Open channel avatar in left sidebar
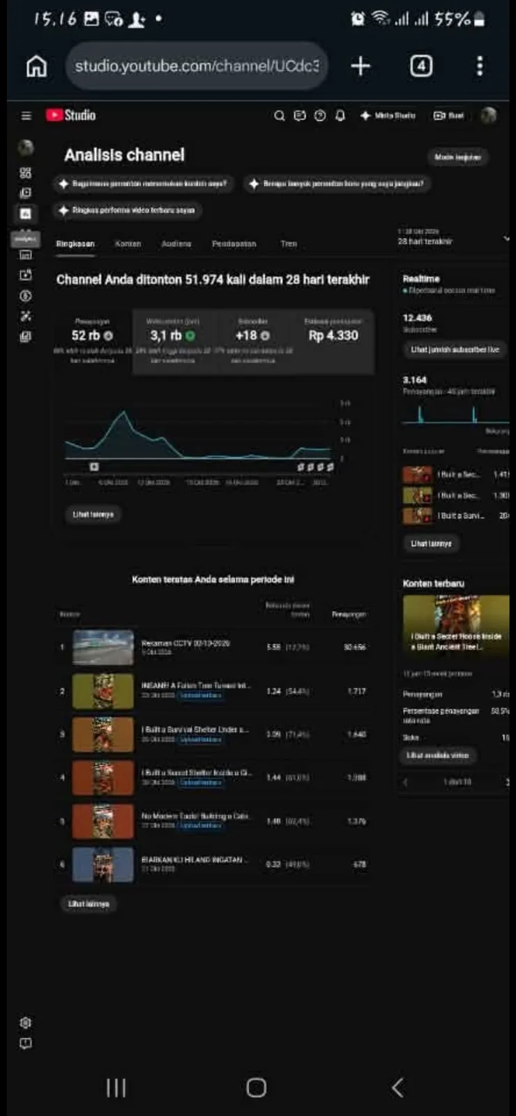Image resolution: width=516 pixels, height=1116 pixels. [x=26, y=147]
